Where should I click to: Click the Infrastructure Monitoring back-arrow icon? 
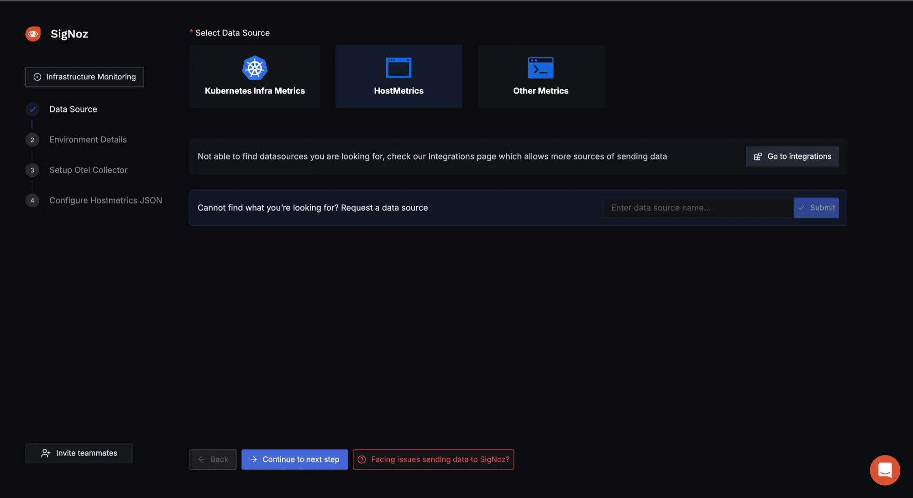[x=37, y=77]
